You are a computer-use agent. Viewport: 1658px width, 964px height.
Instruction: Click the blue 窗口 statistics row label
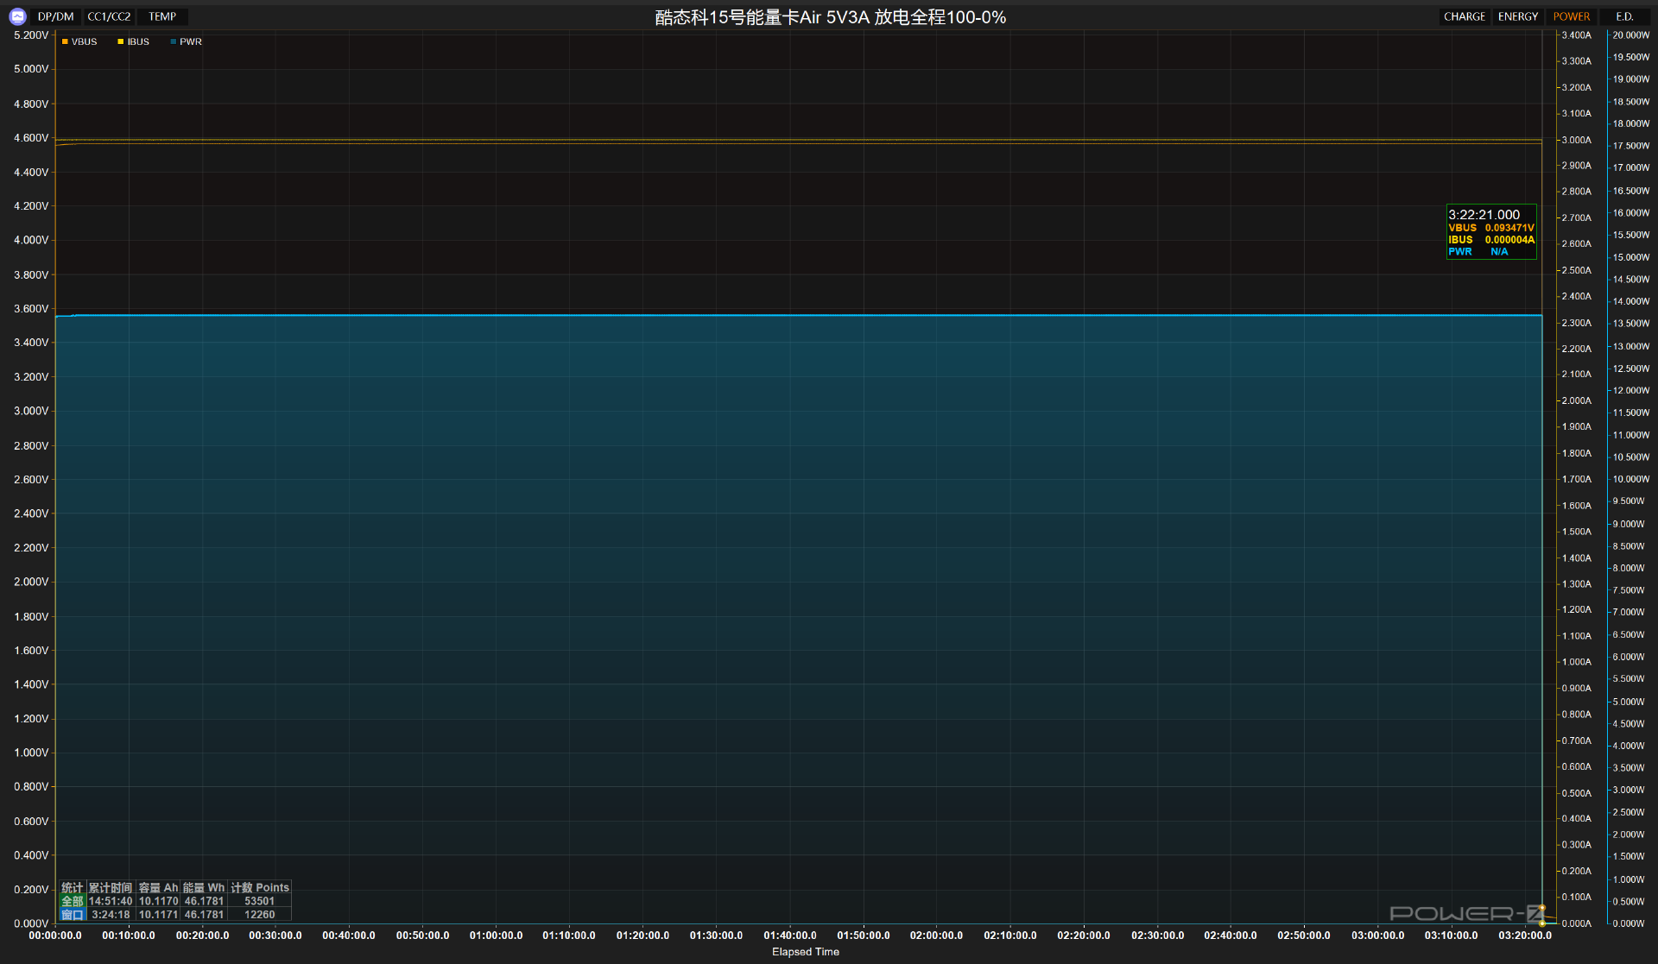point(73,915)
